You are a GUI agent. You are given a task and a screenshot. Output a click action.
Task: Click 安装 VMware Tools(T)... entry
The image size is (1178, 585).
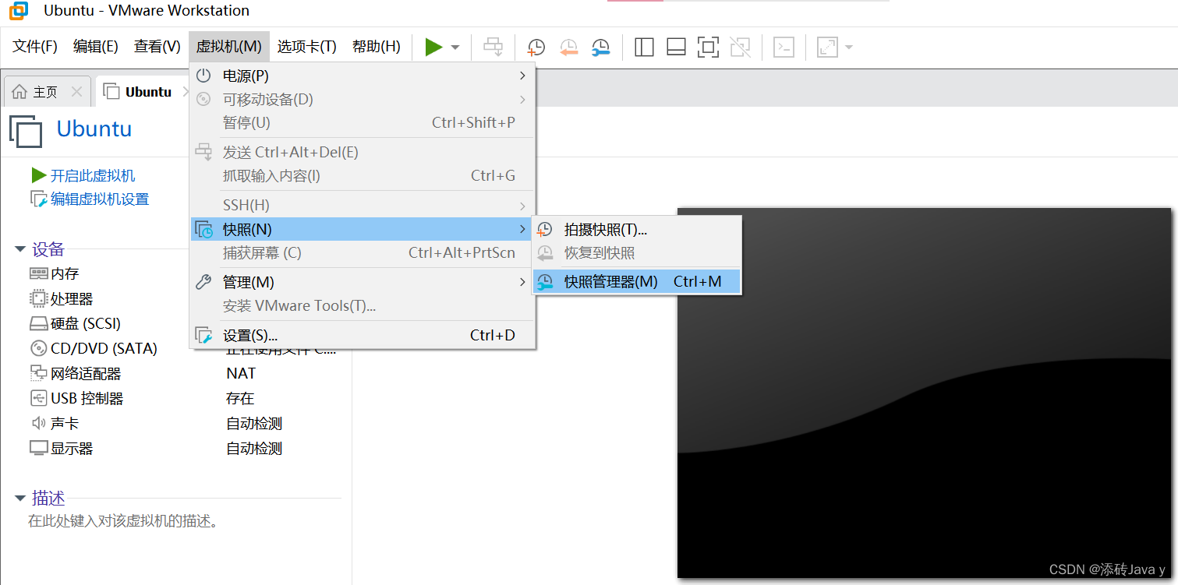point(363,306)
